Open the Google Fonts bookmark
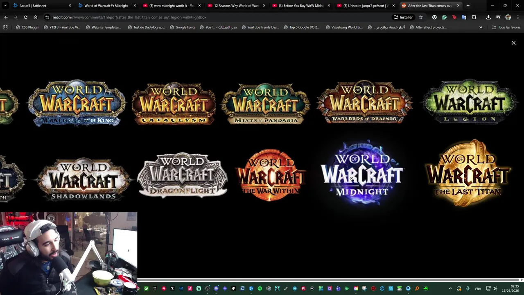The image size is (524, 295). 182,27
